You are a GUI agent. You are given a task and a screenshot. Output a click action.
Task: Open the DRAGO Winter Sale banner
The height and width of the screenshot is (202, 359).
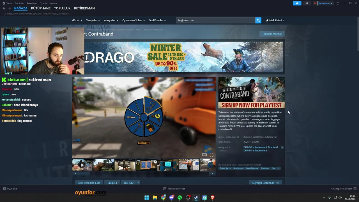(x=184, y=57)
